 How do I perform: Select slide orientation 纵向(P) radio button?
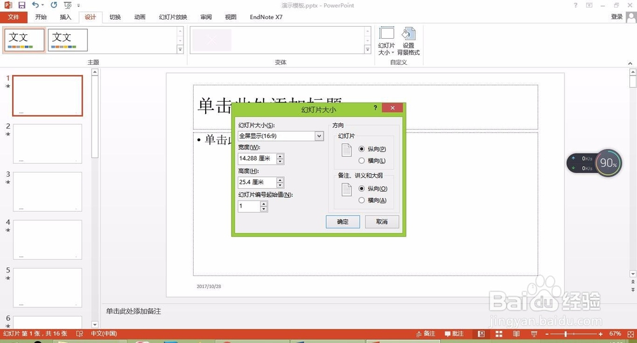tap(362, 149)
